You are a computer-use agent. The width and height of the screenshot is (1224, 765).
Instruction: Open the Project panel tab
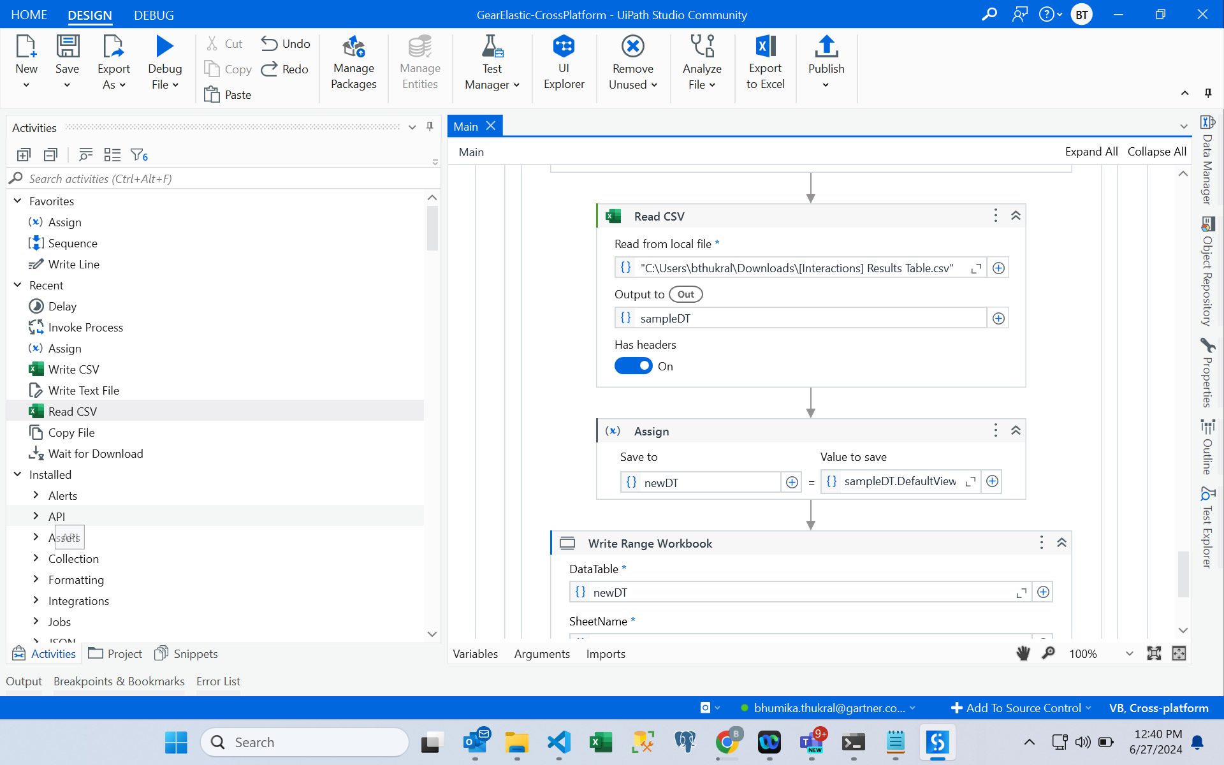point(115,653)
